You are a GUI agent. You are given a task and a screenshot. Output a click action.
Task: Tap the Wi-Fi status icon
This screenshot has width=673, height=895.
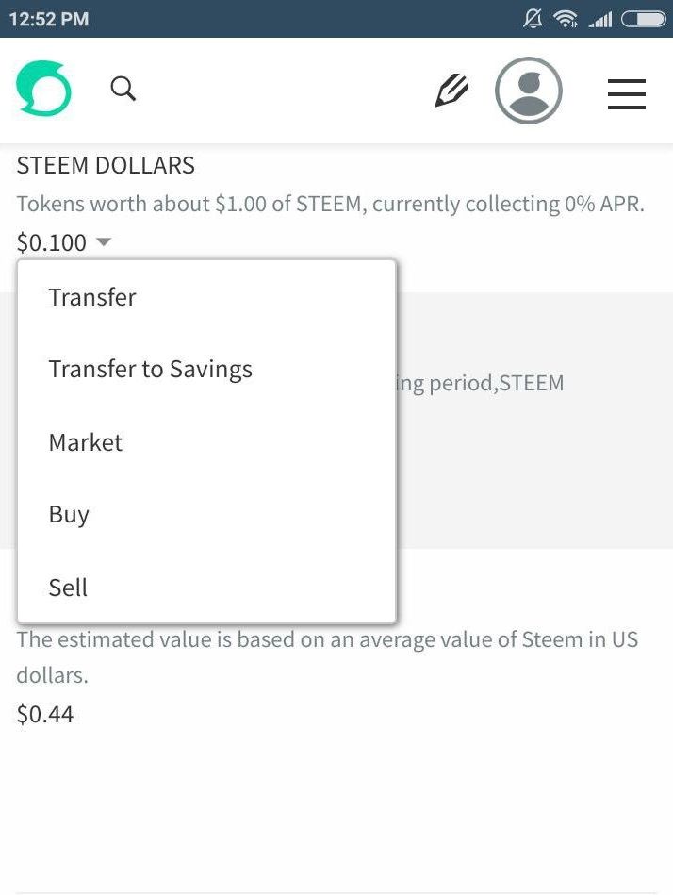click(x=566, y=18)
